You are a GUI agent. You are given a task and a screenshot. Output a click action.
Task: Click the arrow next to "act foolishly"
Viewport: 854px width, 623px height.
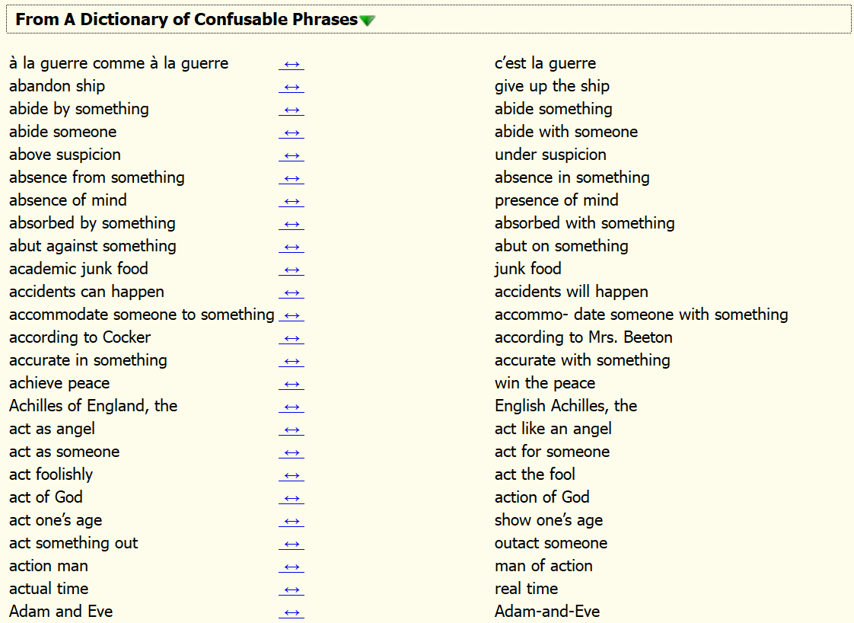pyautogui.click(x=292, y=475)
